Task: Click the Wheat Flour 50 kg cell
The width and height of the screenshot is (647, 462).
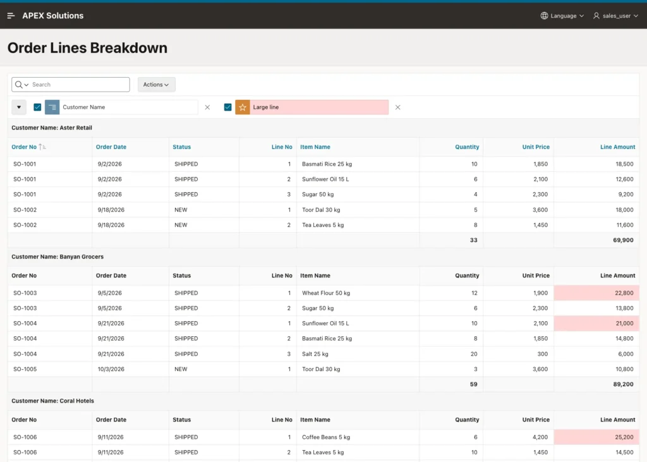Action: coord(358,293)
